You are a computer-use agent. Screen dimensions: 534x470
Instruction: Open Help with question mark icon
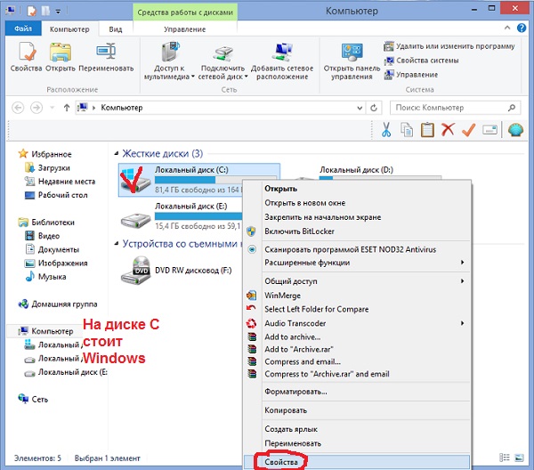click(522, 28)
